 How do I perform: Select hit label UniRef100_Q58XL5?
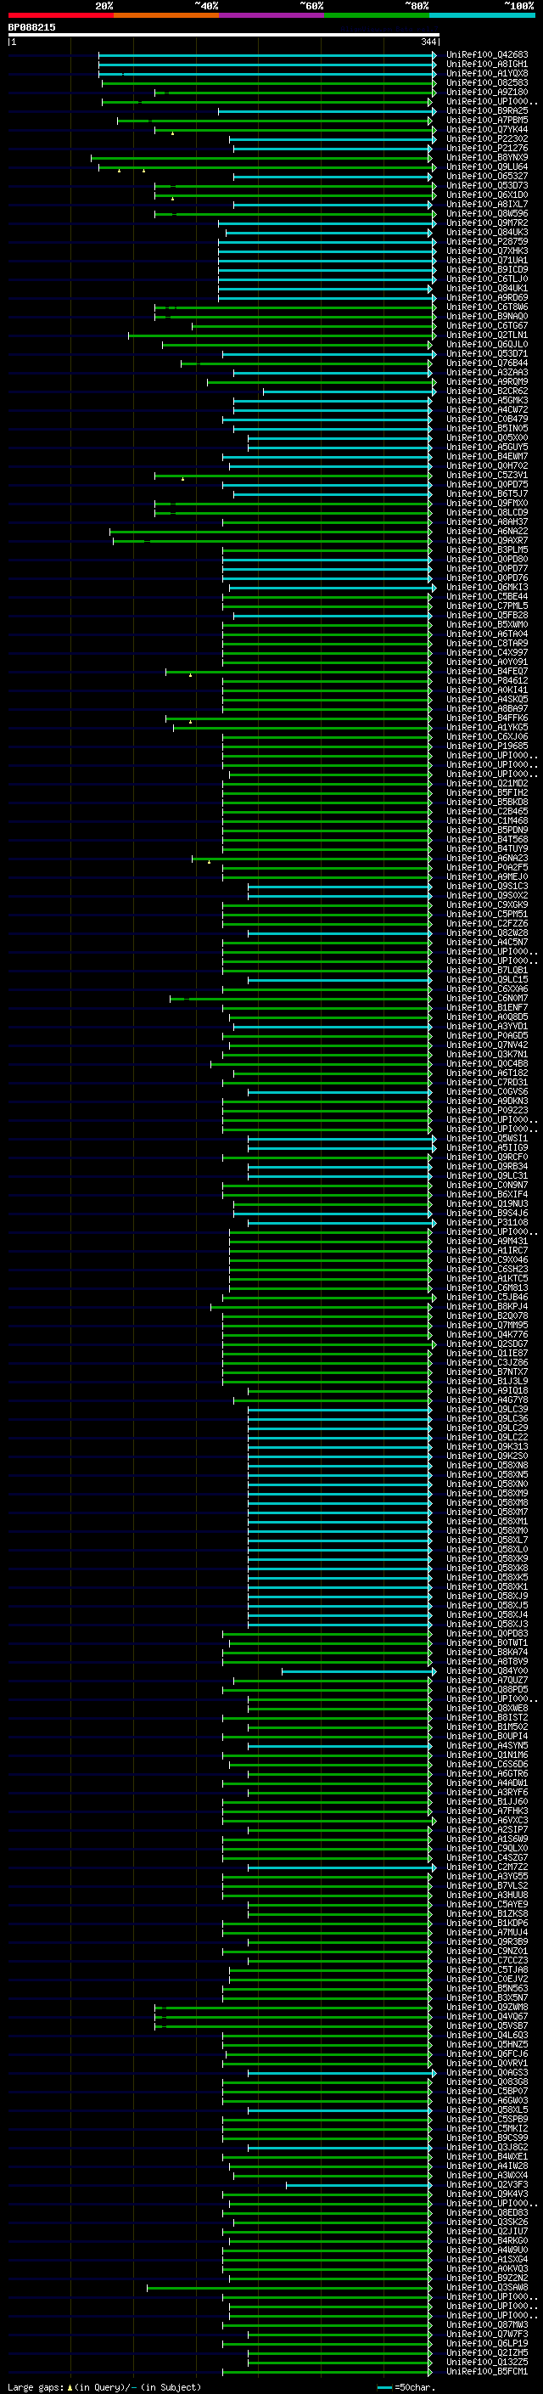coord(487,2109)
